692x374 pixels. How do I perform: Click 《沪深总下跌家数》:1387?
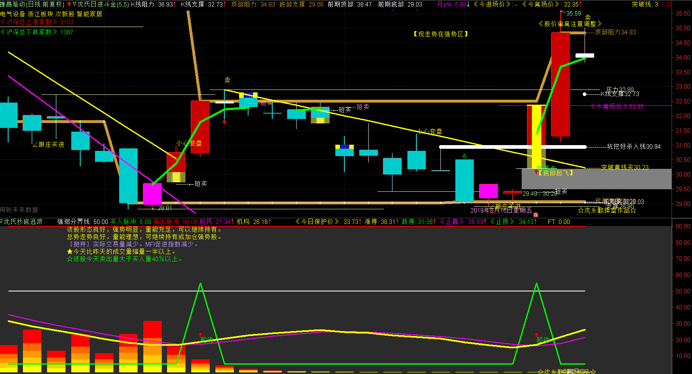[x=37, y=32]
